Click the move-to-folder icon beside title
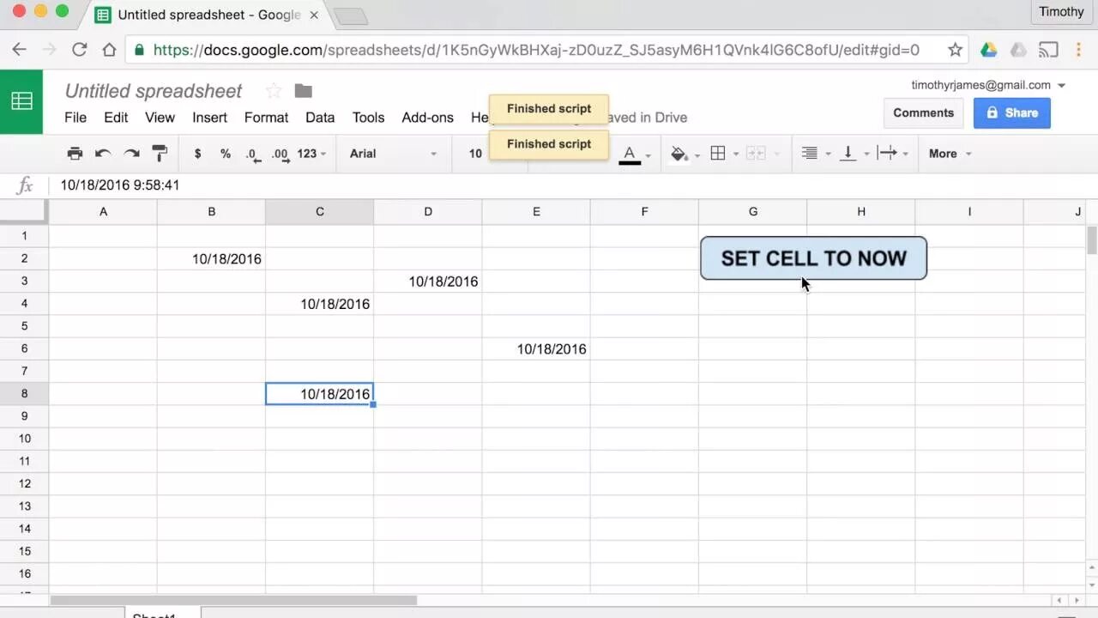Screen dimensions: 1098x618 pyautogui.click(x=303, y=90)
